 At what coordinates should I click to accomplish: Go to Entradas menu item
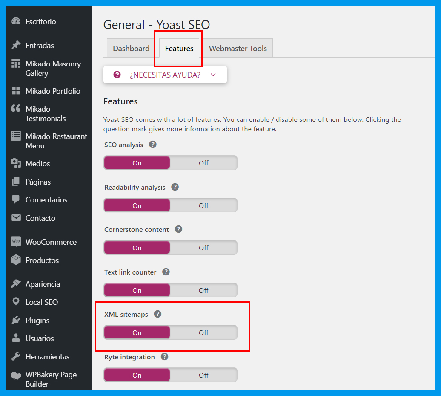(40, 45)
